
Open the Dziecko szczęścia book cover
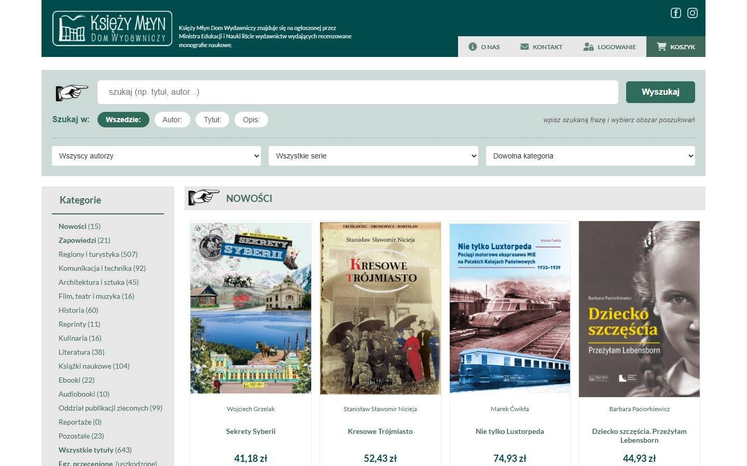[639, 309]
